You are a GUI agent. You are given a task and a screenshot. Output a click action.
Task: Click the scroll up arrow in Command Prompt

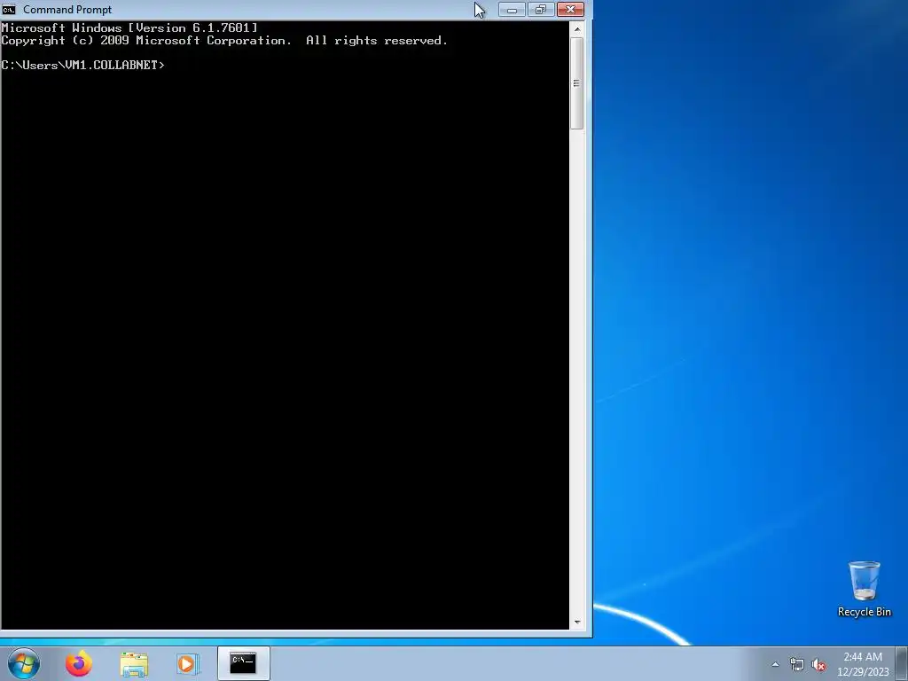[576, 28]
